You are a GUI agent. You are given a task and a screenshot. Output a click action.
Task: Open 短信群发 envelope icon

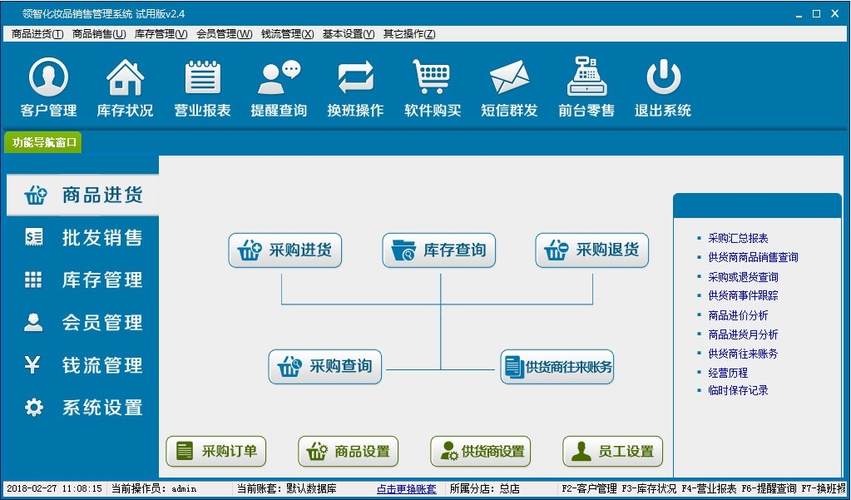(x=509, y=87)
